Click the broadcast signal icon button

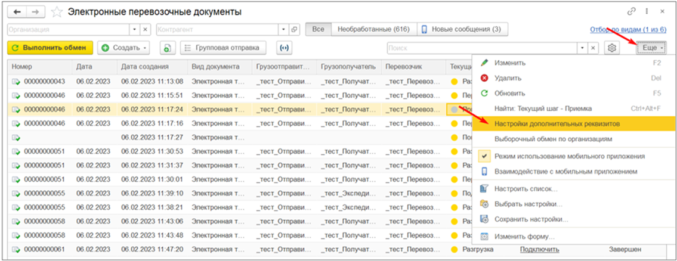pyautogui.click(x=284, y=48)
